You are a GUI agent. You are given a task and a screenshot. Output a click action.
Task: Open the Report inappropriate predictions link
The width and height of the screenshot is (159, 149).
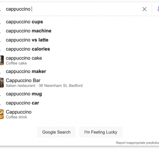137,143
